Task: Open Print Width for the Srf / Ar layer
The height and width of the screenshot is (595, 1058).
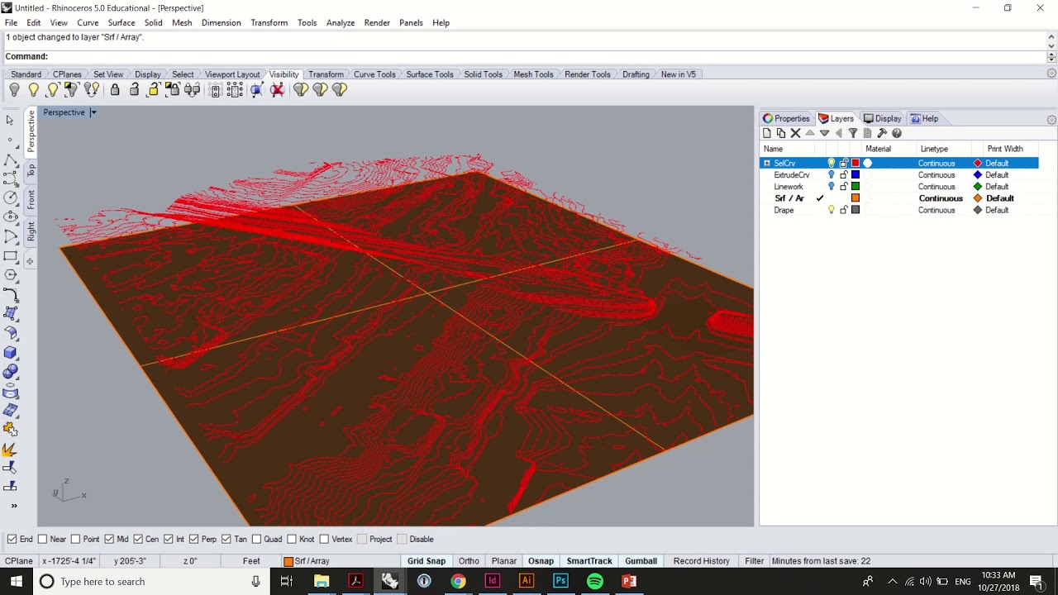Action: [999, 198]
